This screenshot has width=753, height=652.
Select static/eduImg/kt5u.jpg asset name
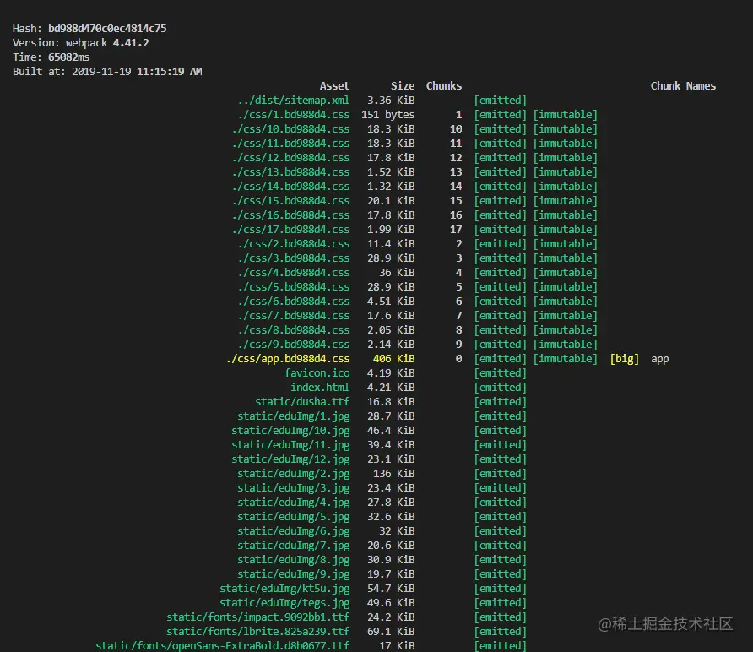[x=284, y=589]
